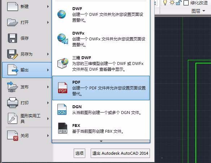
Task: Toggle the layer lock padlock icon
Action: [179, 3]
